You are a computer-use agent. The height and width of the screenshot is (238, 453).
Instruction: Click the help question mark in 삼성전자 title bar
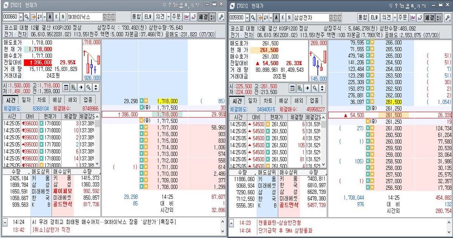(x=396, y=5)
